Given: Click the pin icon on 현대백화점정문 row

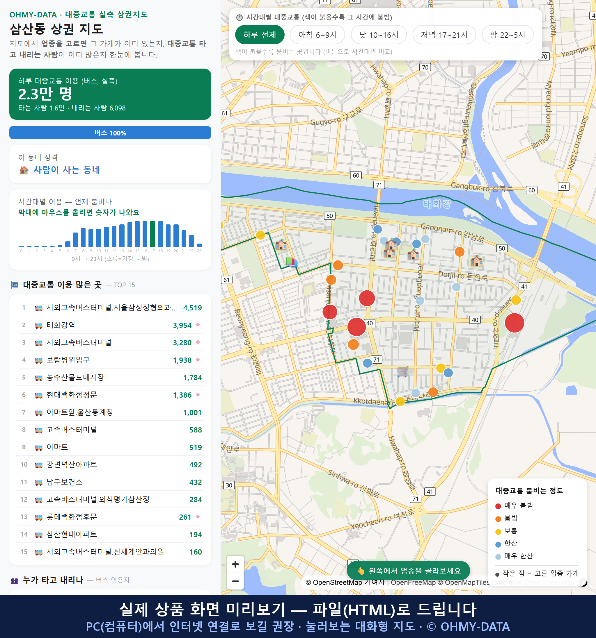Looking at the screenshot, I should point(198,395).
